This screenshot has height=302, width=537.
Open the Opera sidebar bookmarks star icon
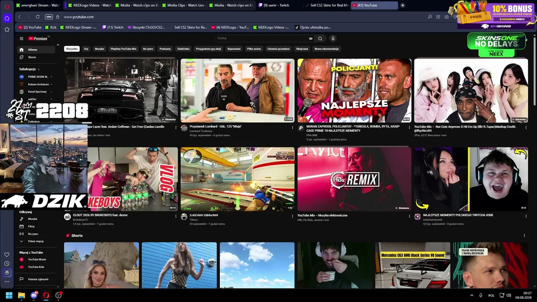[x=7, y=29]
